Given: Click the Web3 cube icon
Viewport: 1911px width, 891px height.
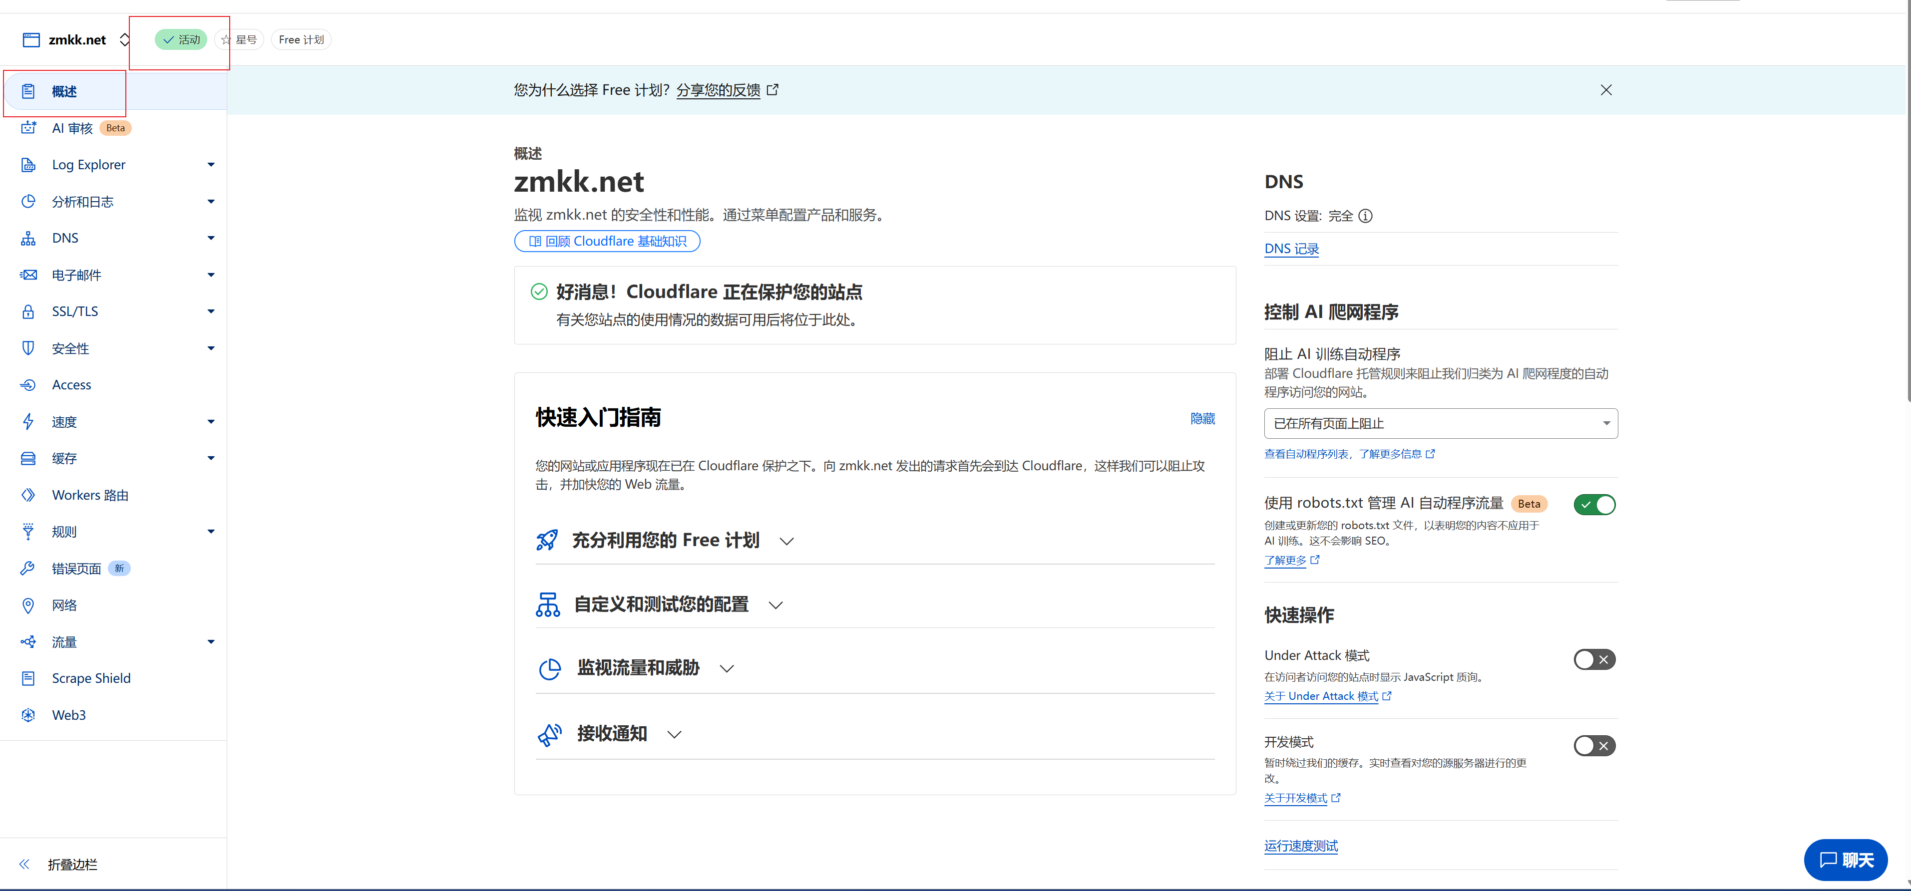Looking at the screenshot, I should click(28, 715).
